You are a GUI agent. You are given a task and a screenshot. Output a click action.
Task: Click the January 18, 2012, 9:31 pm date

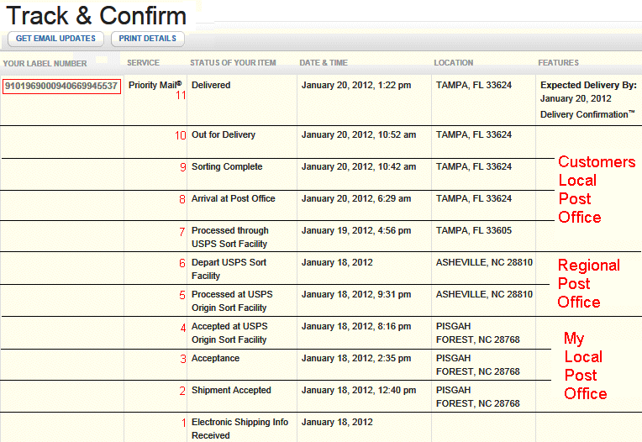pyautogui.click(x=356, y=294)
